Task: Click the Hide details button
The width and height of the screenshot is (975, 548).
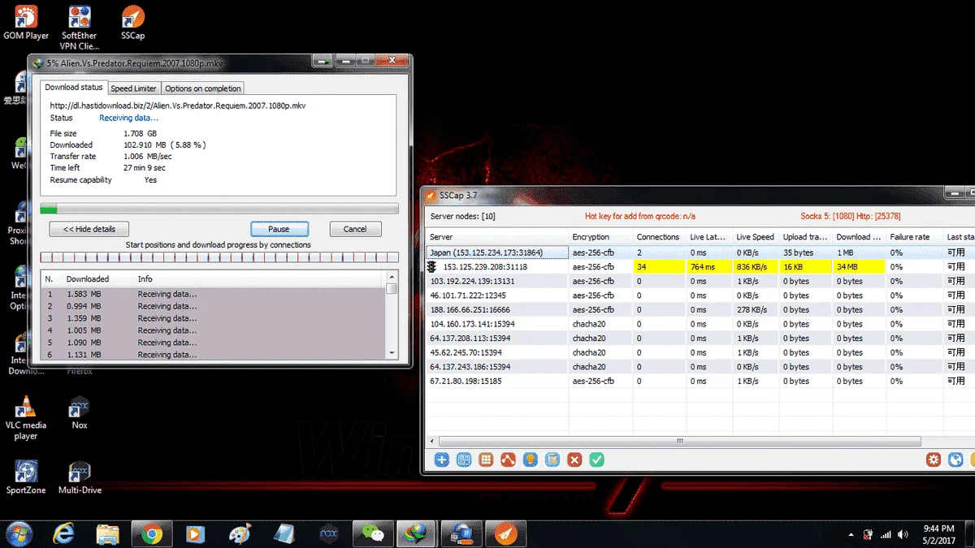Action: (89, 229)
